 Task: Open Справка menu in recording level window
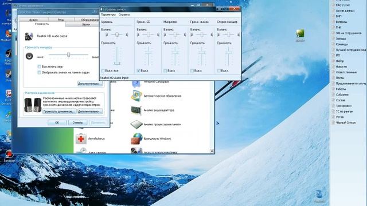124,14
